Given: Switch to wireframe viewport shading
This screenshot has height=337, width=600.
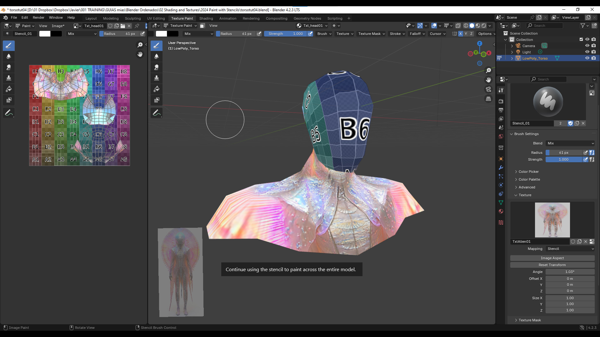Looking at the screenshot, I should (466, 26).
